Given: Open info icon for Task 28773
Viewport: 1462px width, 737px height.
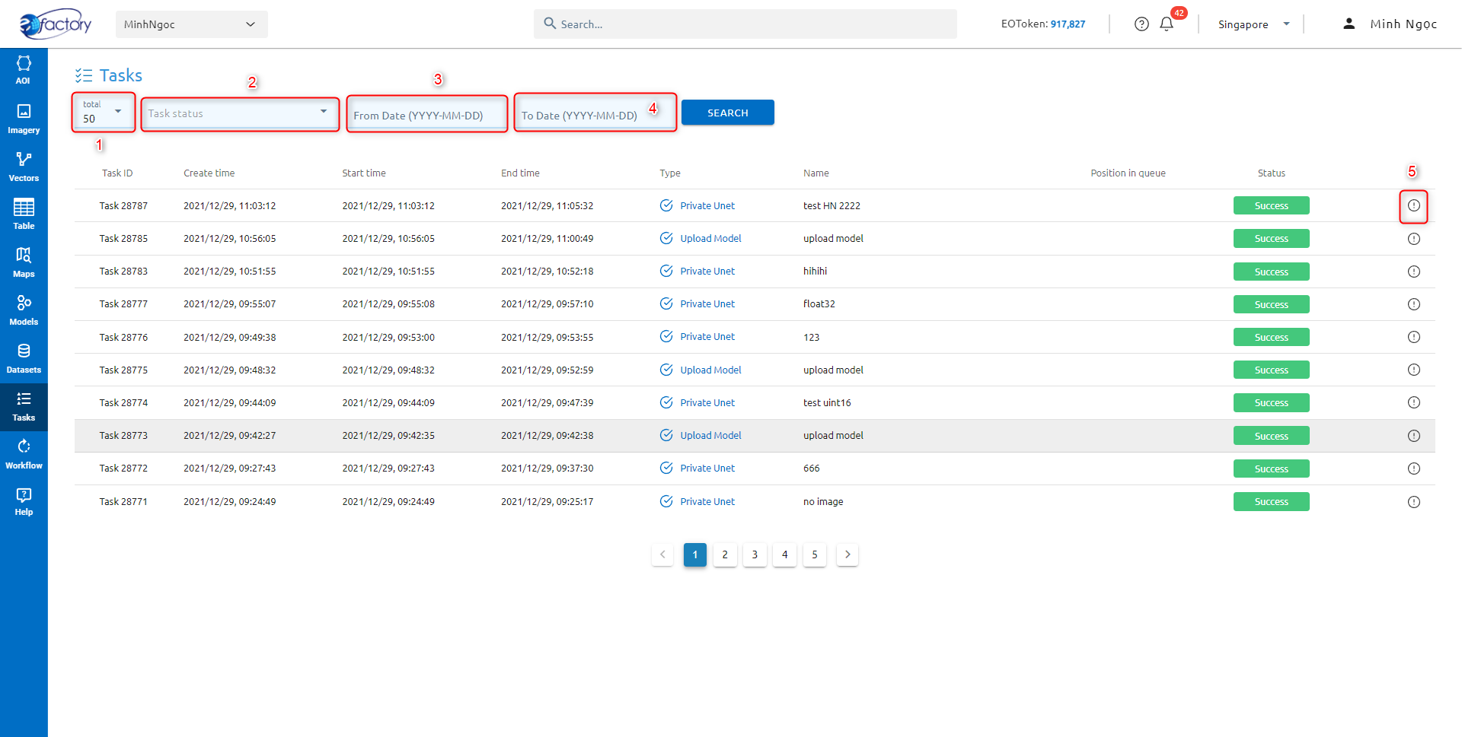Looking at the screenshot, I should click(1414, 436).
